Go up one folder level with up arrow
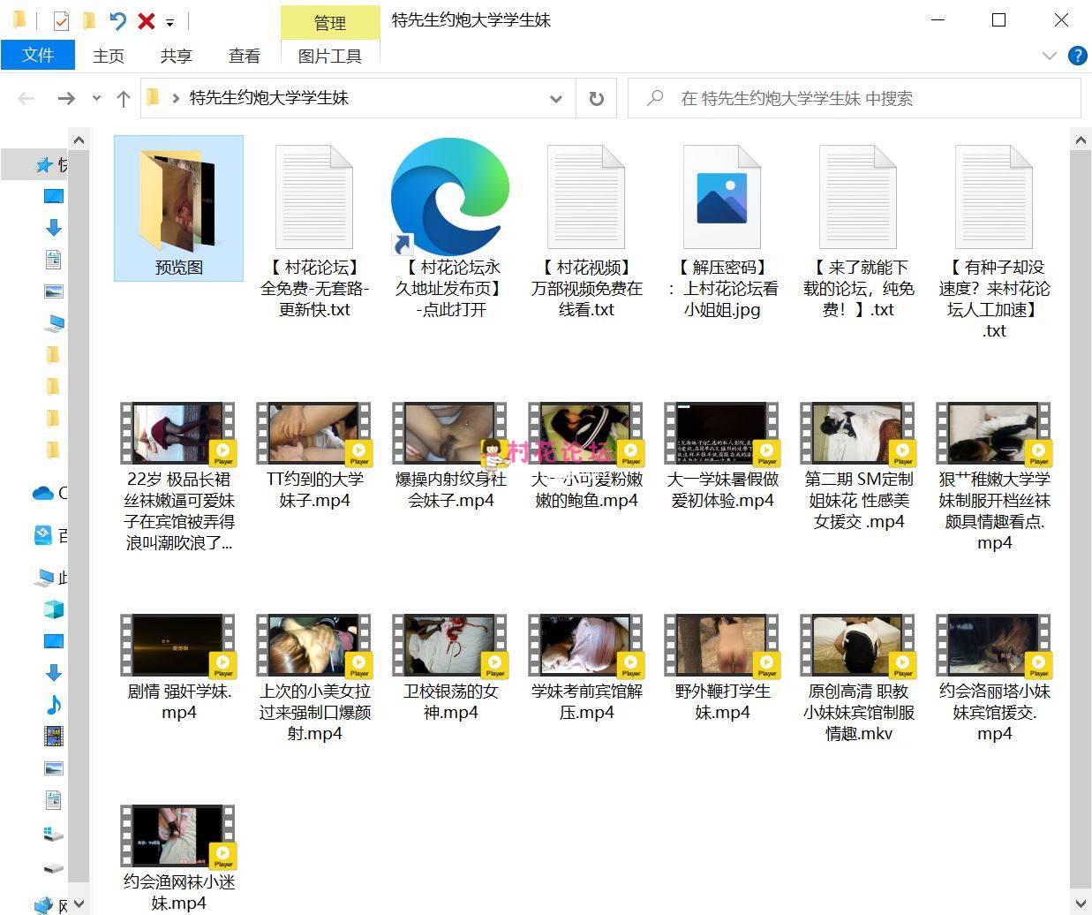 click(x=124, y=99)
